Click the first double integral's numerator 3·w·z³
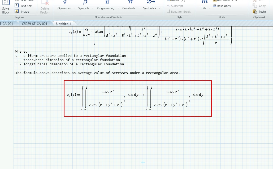 (x=107, y=92)
